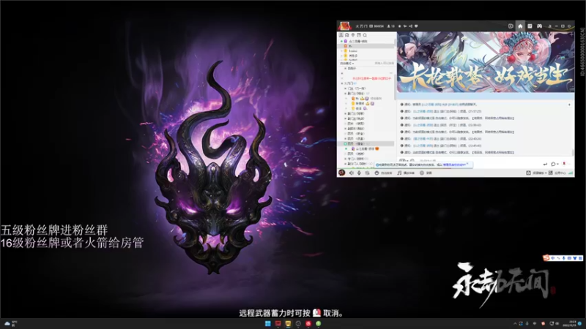586x329 pixels.
Task: Toggle the speaker volume icon in bottom bar
Action: [352, 173]
